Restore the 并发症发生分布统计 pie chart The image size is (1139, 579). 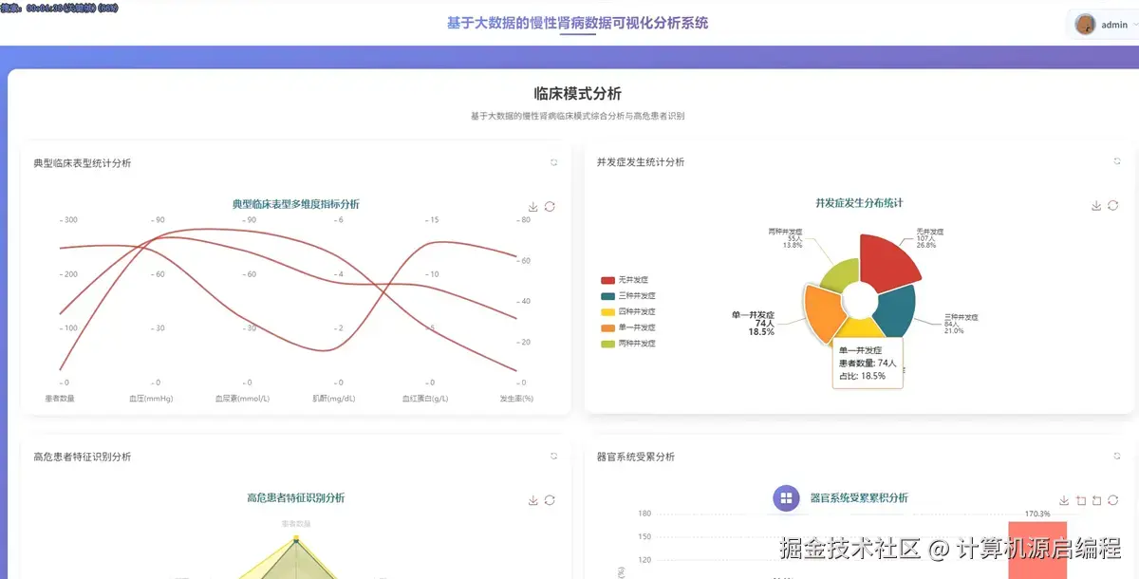click(1112, 205)
